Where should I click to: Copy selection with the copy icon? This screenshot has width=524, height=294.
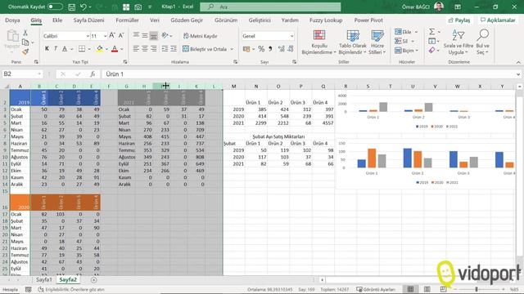25,42
